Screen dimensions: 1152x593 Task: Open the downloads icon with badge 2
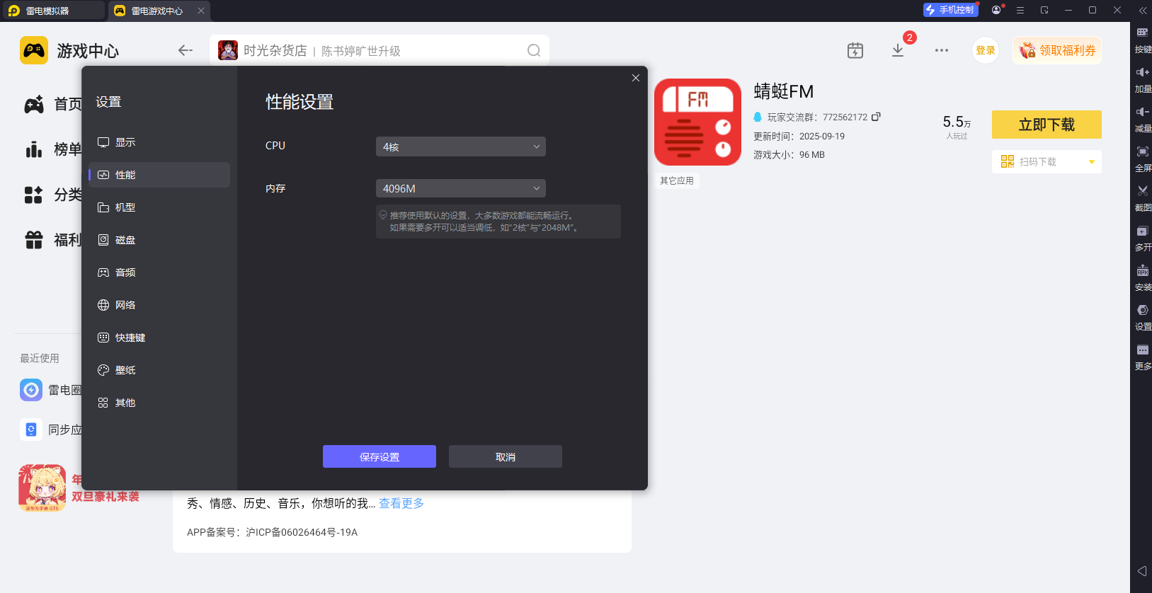pos(898,50)
